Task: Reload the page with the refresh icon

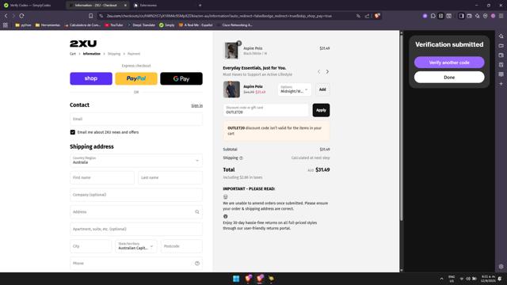Action: (21, 16)
